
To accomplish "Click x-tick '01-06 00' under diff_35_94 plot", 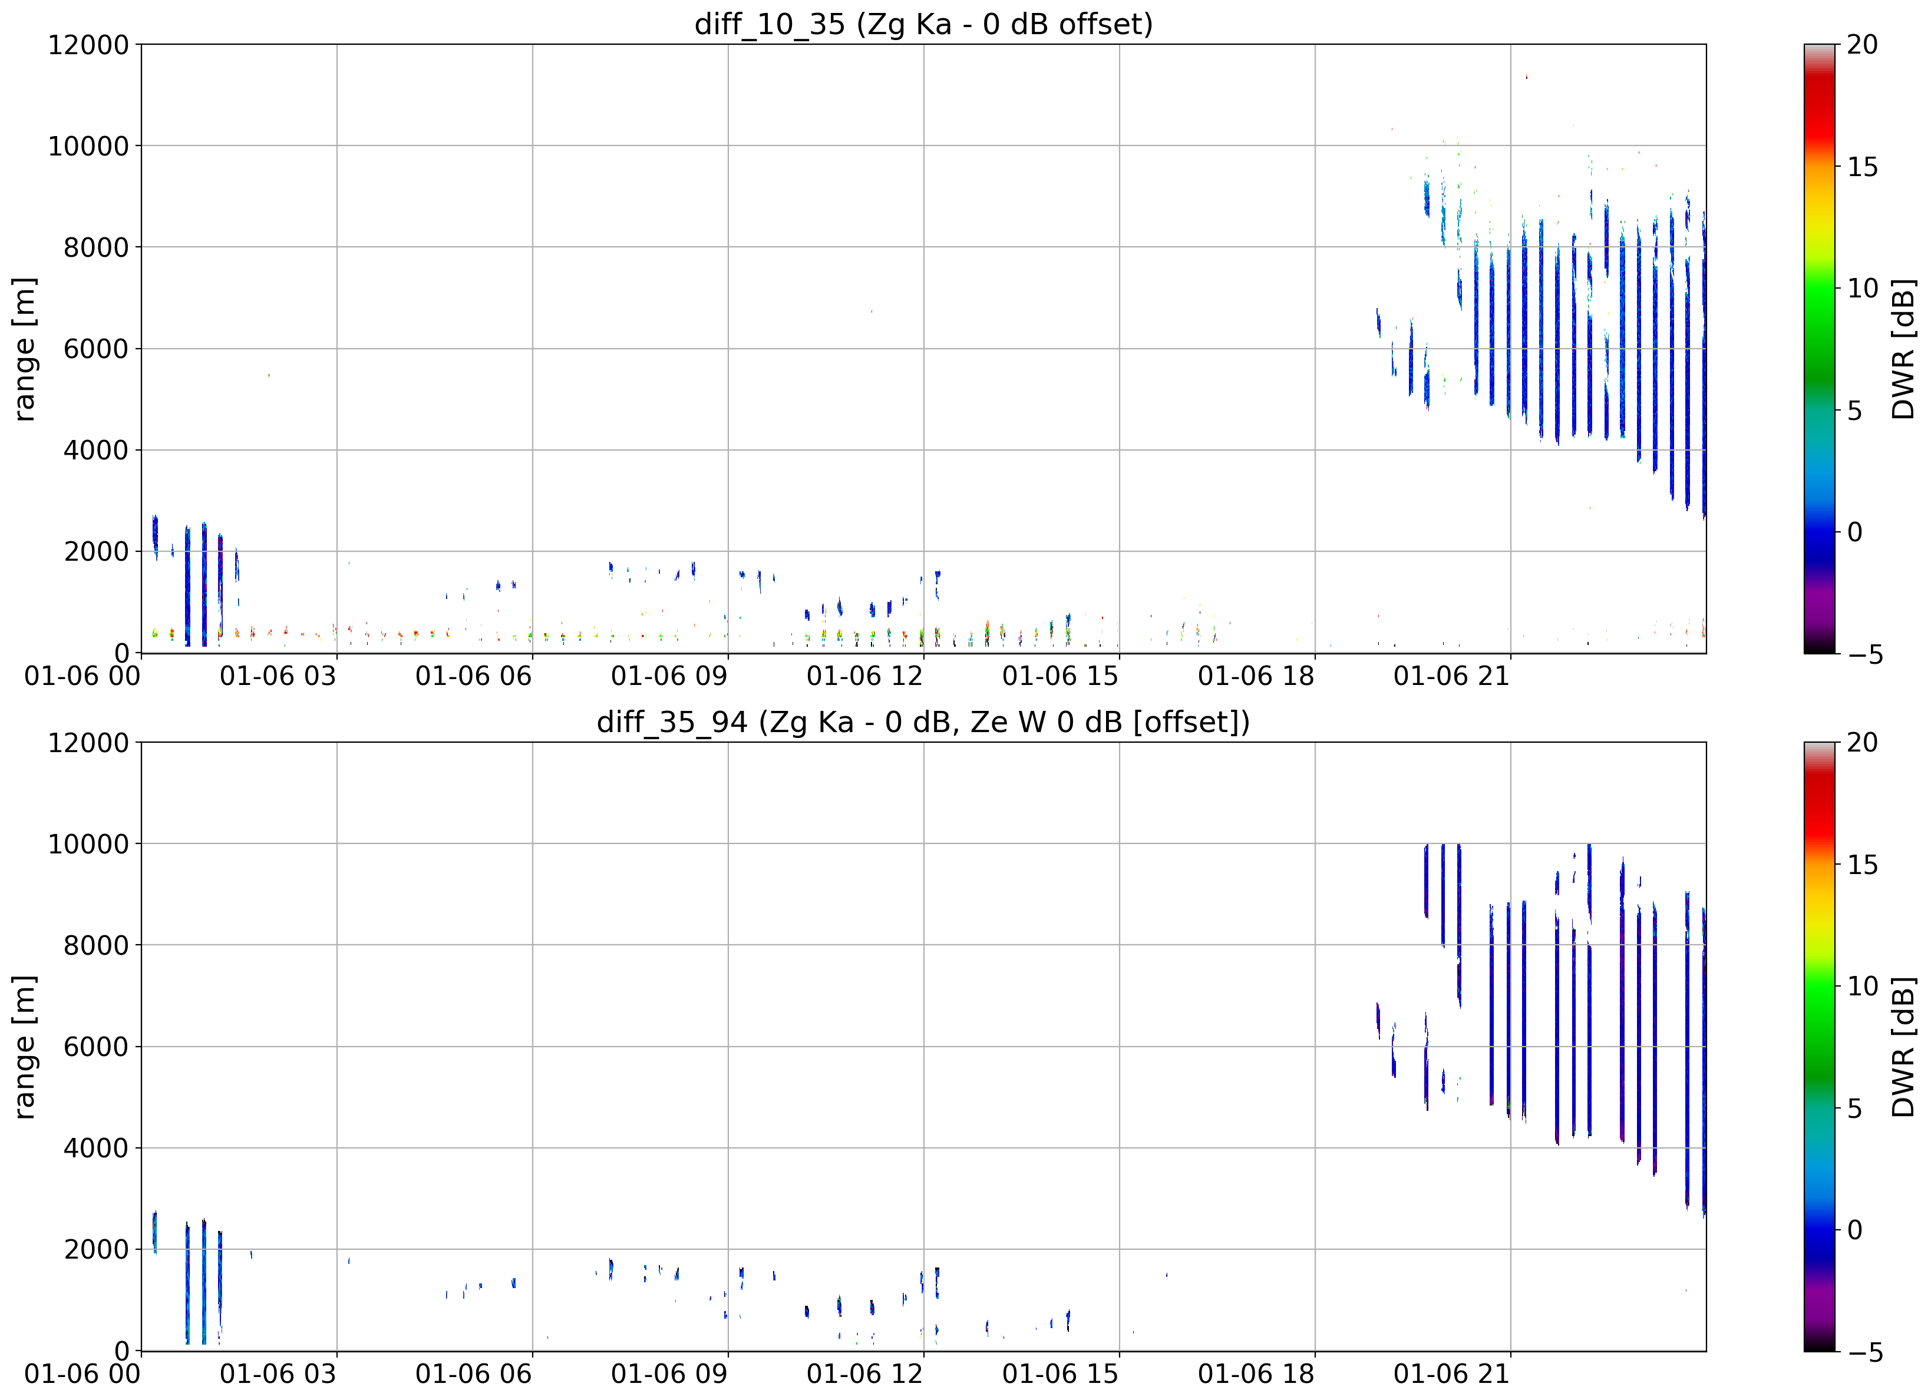I will click(x=82, y=1375).
